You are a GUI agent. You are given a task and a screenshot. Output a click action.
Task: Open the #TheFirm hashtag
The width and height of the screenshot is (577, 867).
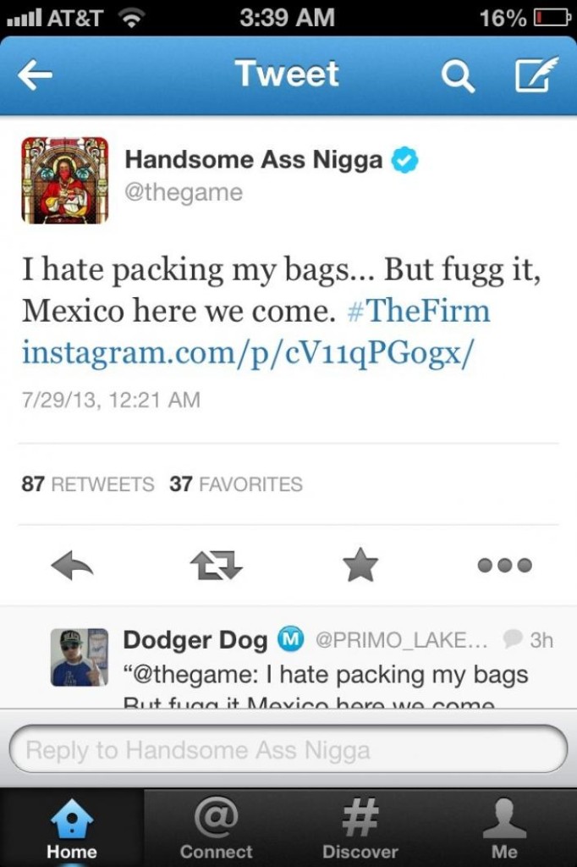tap(419, 310)
